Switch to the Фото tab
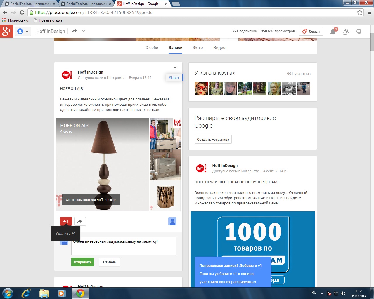374x299 pixels. tap(198, 48)
